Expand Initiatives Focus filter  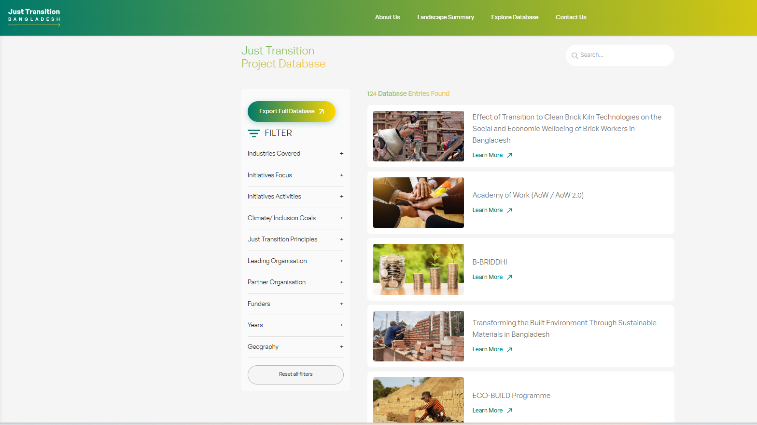(x=295, y=175)
